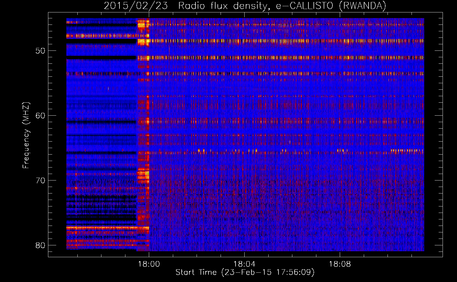Click the plot title "Radio flux density, e-CALLISTO (RWANDA)"
Image resolution: width=457 pixels, height=282 pixels.
click(x=282, y=6)
